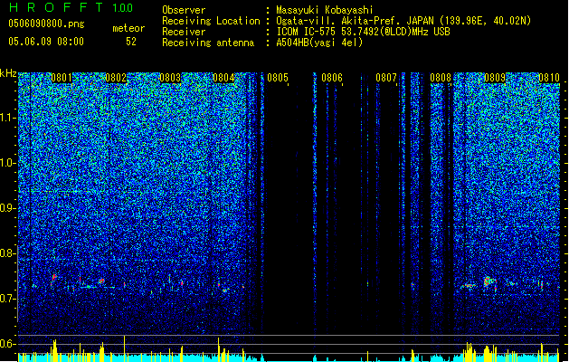The width and height of the screenshot is (569, 362).
Task: Click the 0804 time marker
Action: 223,78
